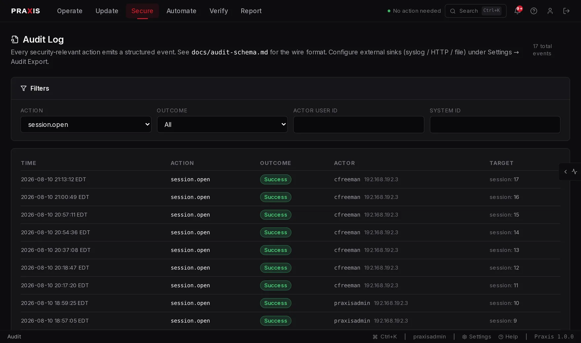Click session.open in session 11 row
This screenshot has height=343, width=581.
[x=190, y=285]
